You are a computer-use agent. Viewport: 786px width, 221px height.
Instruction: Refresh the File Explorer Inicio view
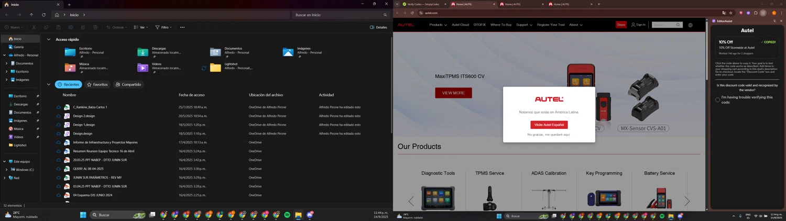click(x=43, y=15)
